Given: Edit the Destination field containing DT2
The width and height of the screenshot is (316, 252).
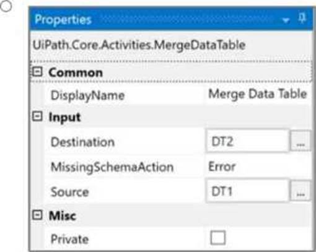Looking at the screenshot, I should 247,141.
